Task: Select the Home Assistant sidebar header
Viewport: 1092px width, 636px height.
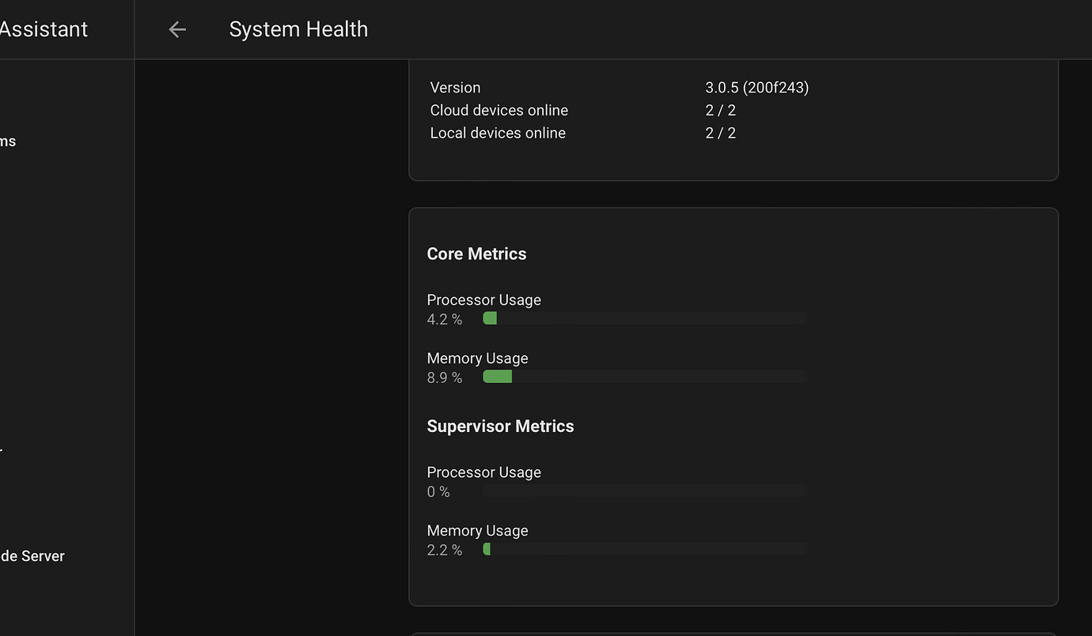Action: click(x=44, y=28)
